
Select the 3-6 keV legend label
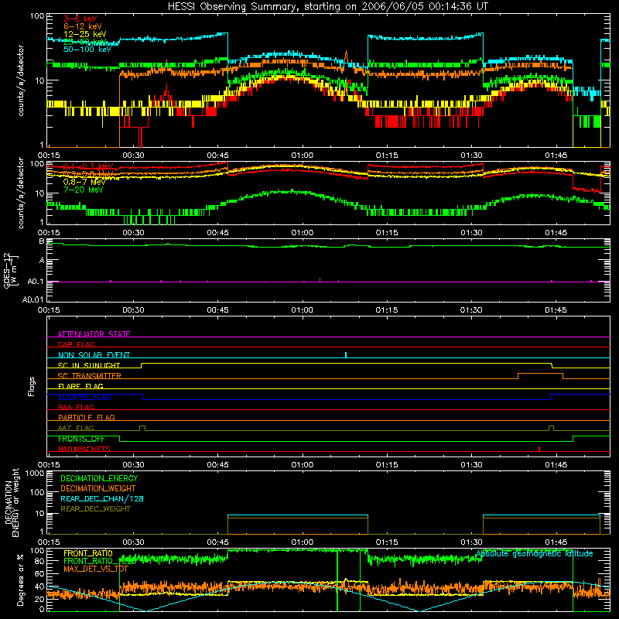tap(80, 19)
